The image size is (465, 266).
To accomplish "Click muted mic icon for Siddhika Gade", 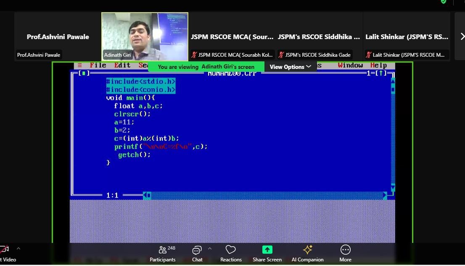I will [x=281, y=55].
